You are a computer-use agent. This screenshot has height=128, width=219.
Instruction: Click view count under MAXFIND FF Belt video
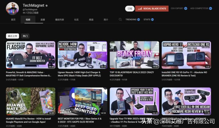click(x=11, y=80)
